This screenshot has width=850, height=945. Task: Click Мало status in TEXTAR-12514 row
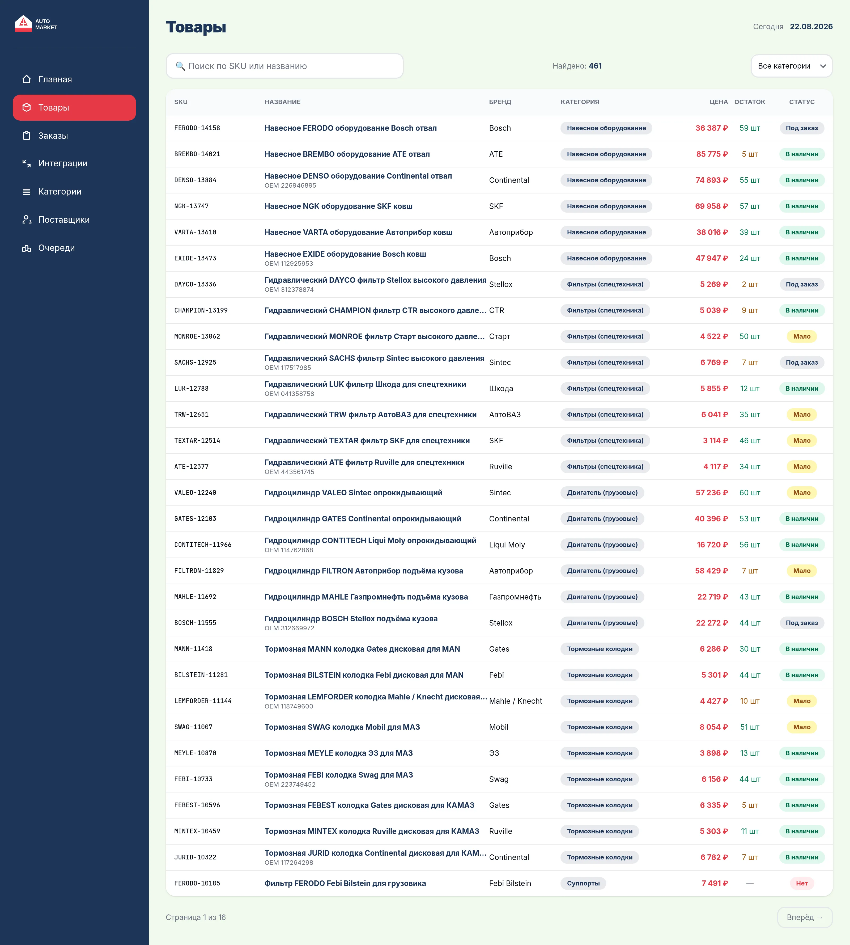tap(802, 441)
